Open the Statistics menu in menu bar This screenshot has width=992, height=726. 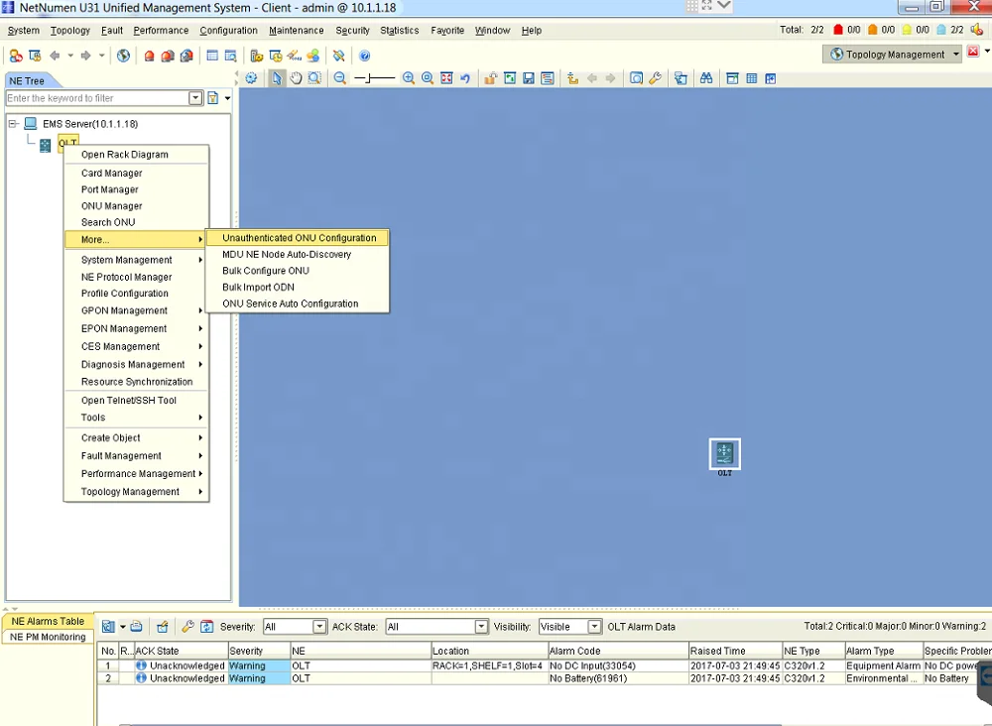tap(399, 31)
